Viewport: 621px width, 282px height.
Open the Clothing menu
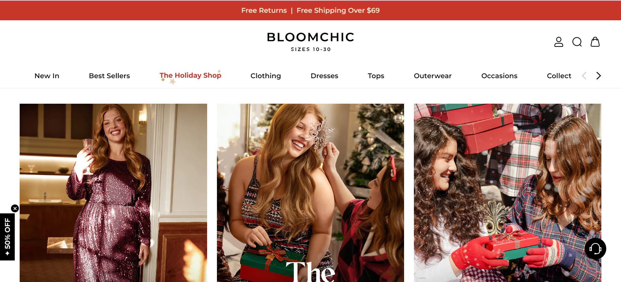tap(266, 76)
